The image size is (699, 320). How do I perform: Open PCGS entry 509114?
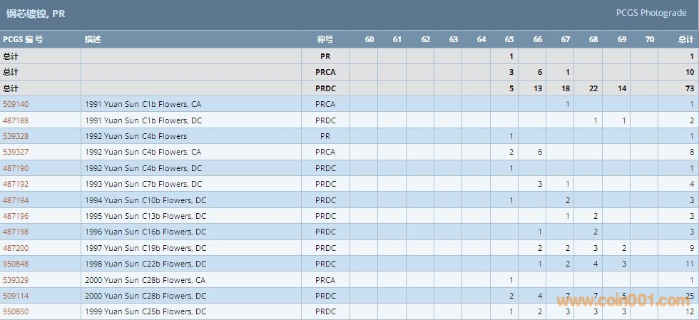[x=16, y=296]
